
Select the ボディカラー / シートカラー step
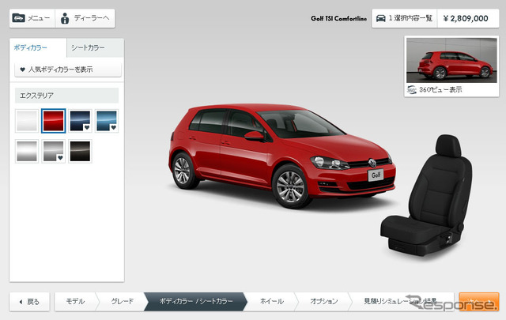[196, 302]
